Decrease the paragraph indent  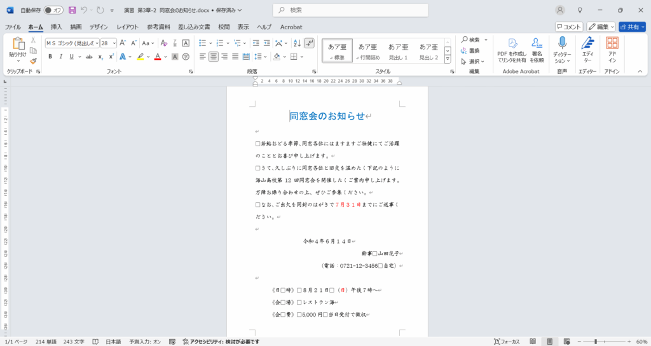coord(256,43)
